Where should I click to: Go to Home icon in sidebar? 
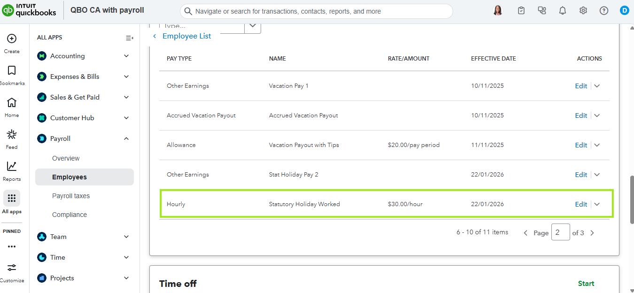click(x=12, y=103)
